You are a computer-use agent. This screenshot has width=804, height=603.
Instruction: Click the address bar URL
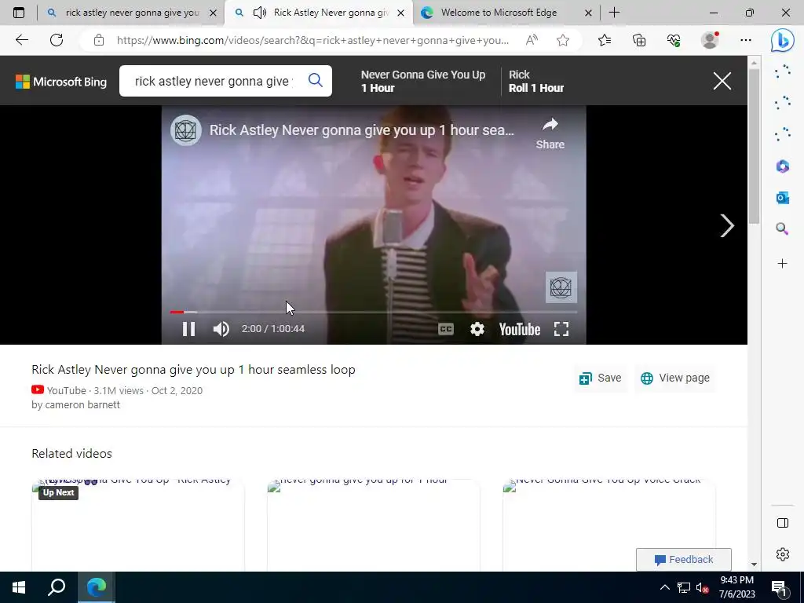point(312,40)
